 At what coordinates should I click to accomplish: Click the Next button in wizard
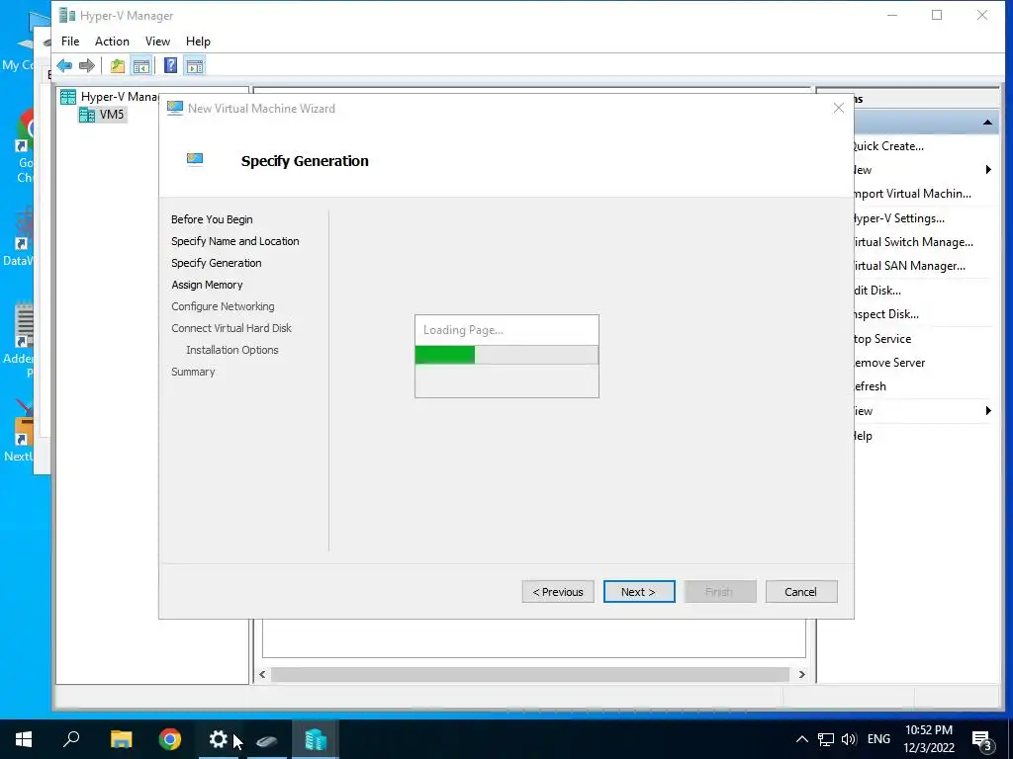coord(639,592)
